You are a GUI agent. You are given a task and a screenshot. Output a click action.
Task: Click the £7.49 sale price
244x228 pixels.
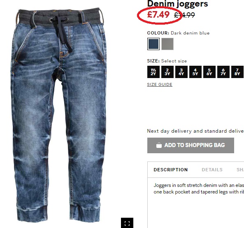158,15
